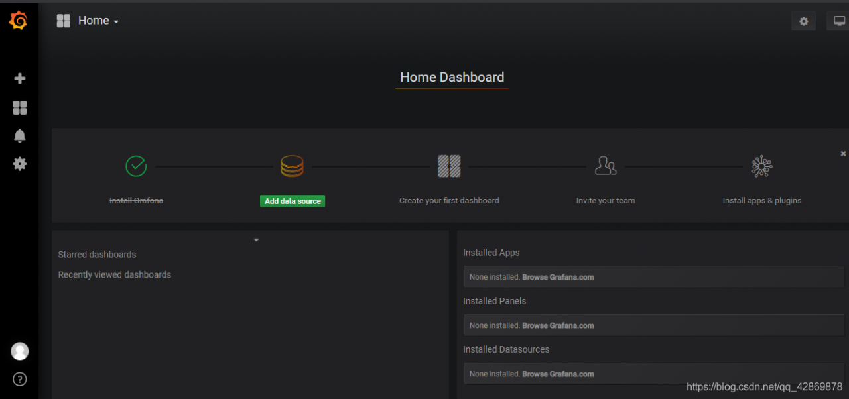Viewport: 849px width, 399px height.
Task: Click the Home Dashboard title
Action: [452, 77]
